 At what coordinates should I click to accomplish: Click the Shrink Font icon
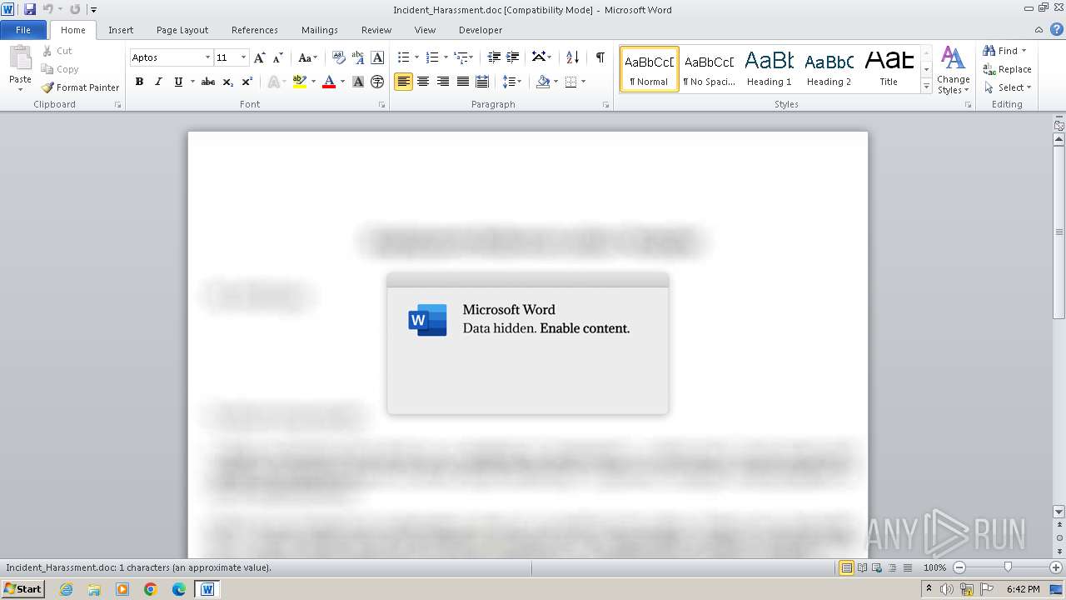click(278, 57)
